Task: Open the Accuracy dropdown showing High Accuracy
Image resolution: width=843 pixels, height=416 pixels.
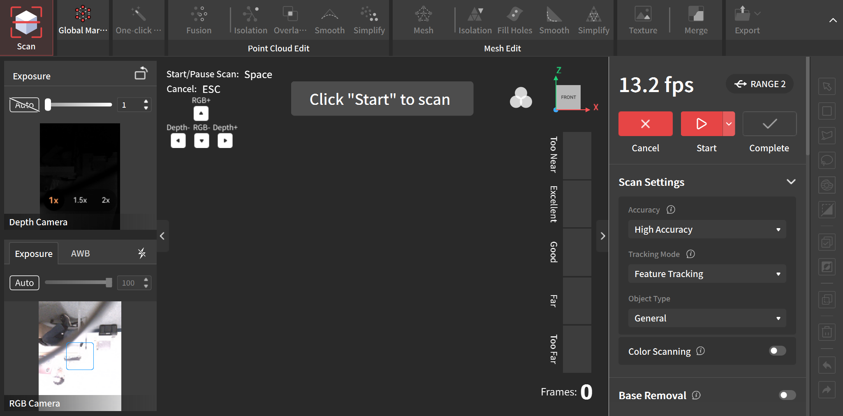Action: [706, 229]
